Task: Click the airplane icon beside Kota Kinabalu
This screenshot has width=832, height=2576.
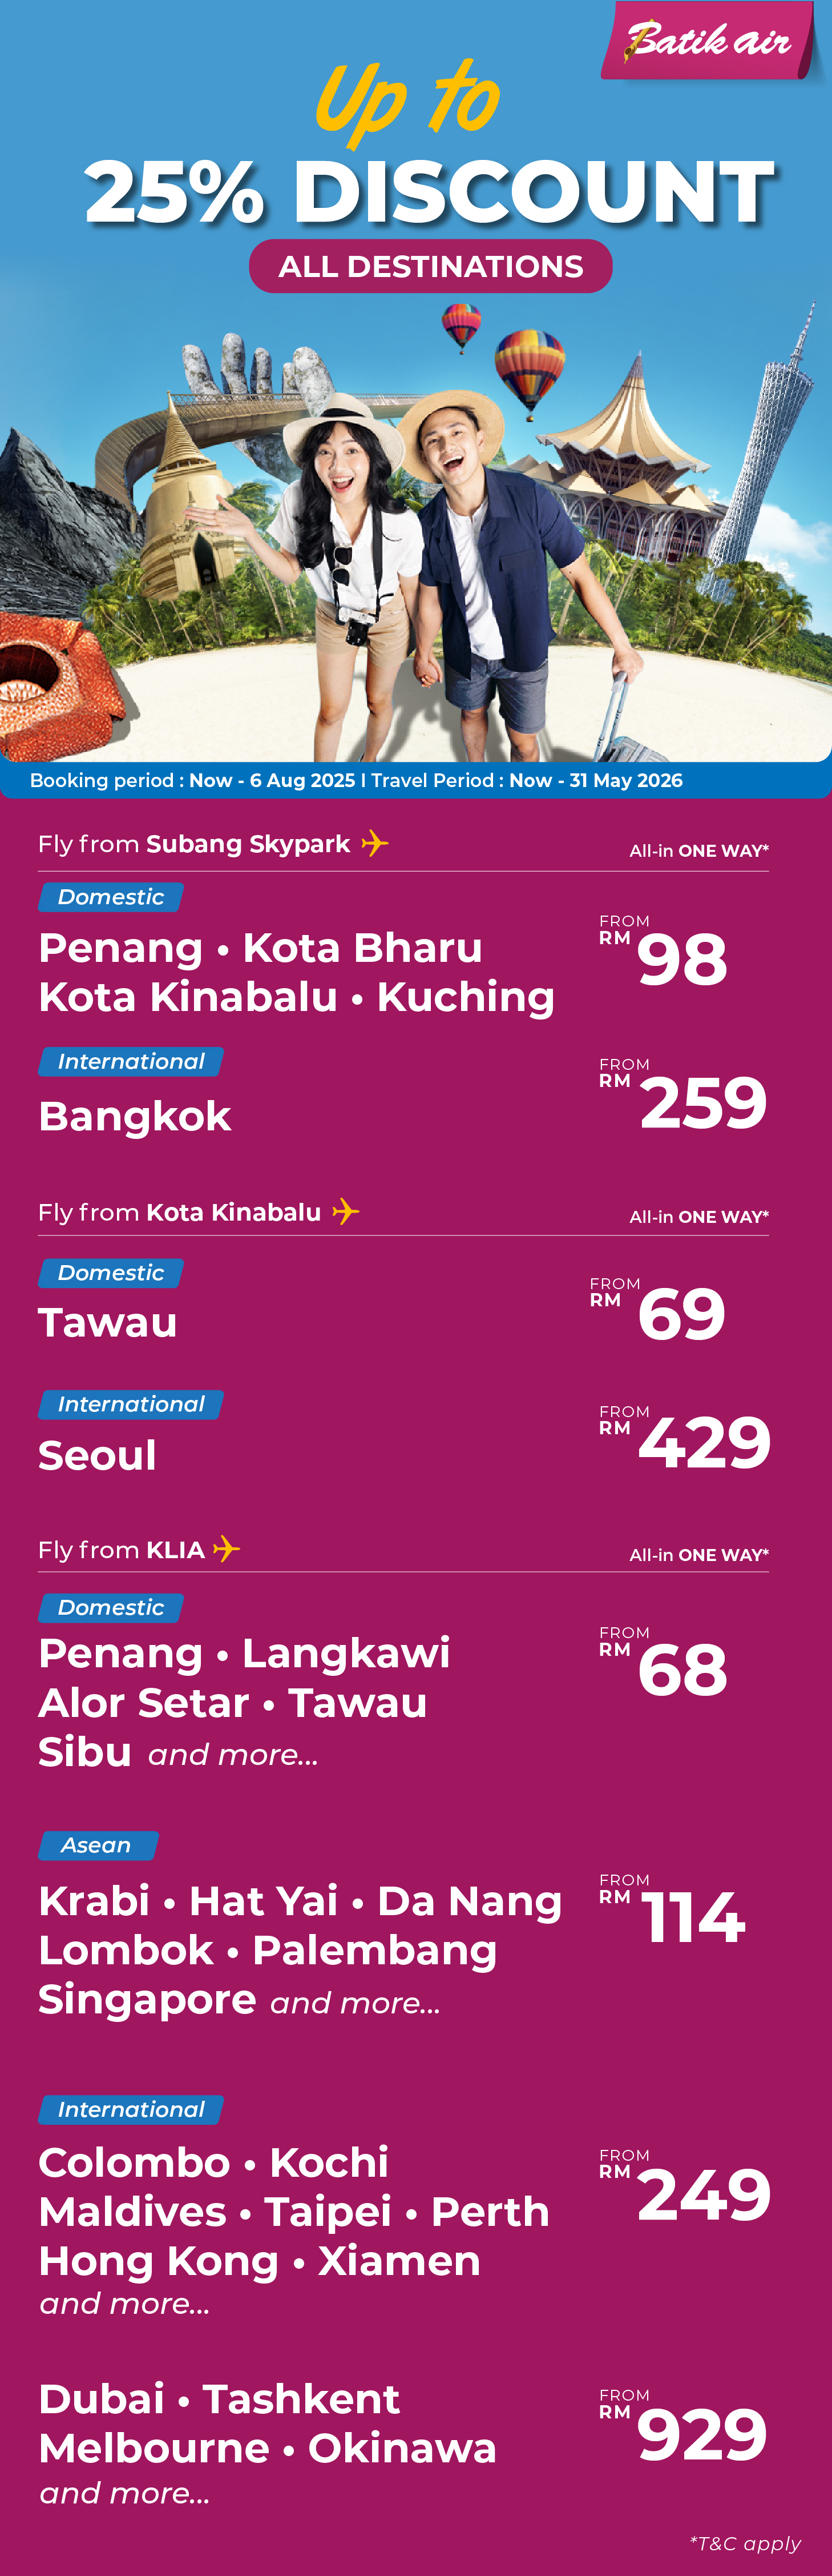Action: tap(346, 1211)
